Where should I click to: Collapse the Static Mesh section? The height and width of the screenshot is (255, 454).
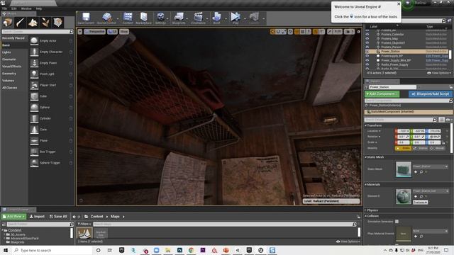pyautogui.click(x=366, y=157)
